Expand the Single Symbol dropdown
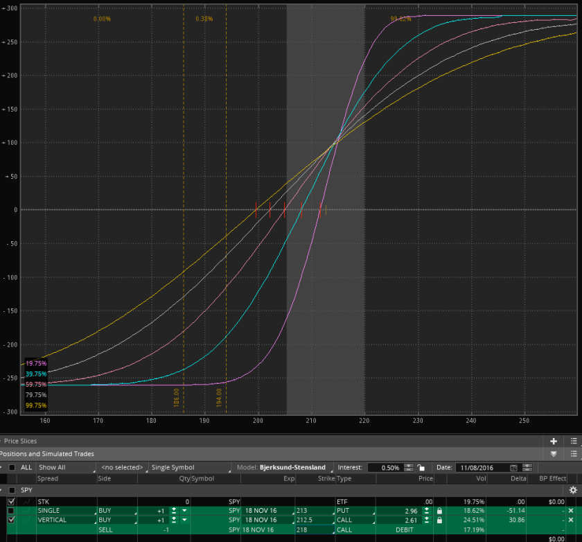The height and width of the screenshot is (542, 582). pyautogui.click(x=187, y=468)
